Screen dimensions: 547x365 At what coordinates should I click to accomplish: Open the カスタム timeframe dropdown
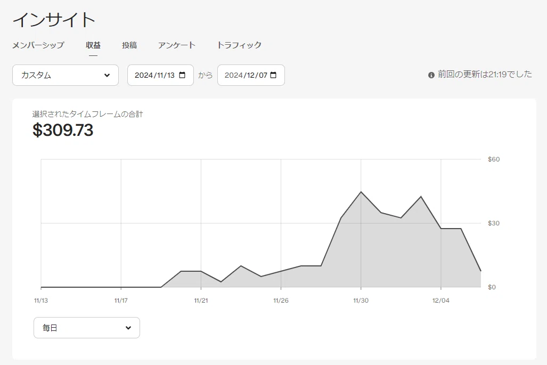tap(66, 75)
